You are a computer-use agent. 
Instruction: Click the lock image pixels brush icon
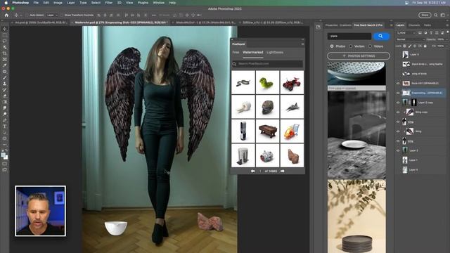pos(409,46)
